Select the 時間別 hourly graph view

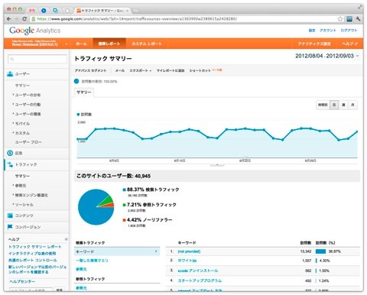(x=323, y=105)
